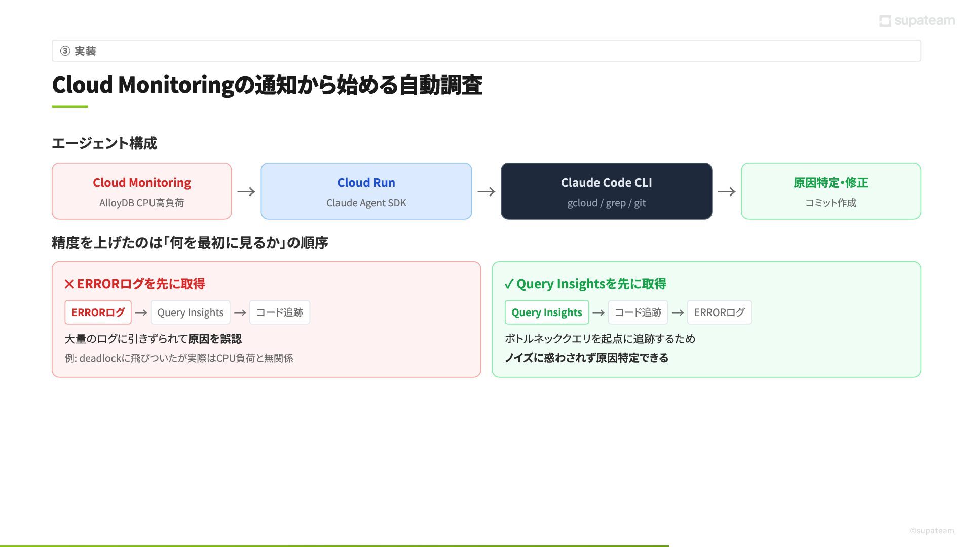973x547 pixels.
Task: Click the green-bordered Query Insights chip
Action: (x=547, y=312)
